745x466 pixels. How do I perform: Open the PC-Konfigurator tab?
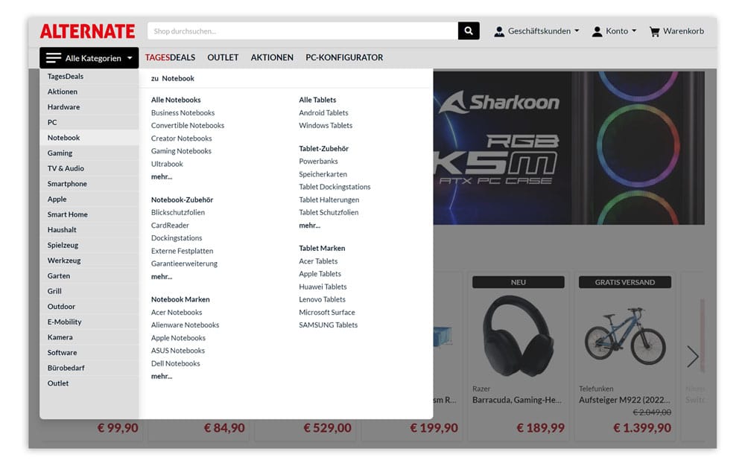coord(344,57)
